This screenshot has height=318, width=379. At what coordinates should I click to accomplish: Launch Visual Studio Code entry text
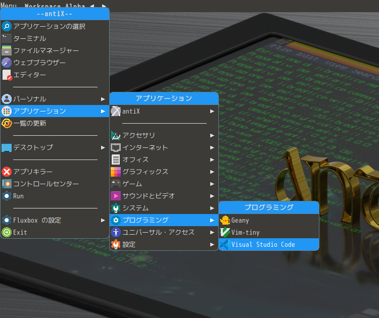point(263,245)
